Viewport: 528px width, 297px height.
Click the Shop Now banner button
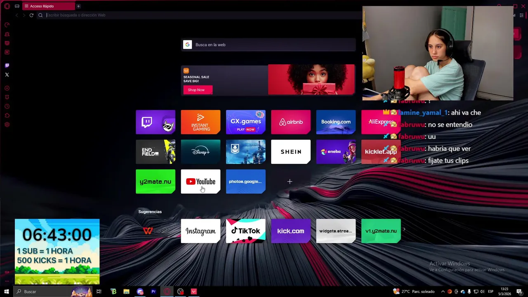pos(198,90)
